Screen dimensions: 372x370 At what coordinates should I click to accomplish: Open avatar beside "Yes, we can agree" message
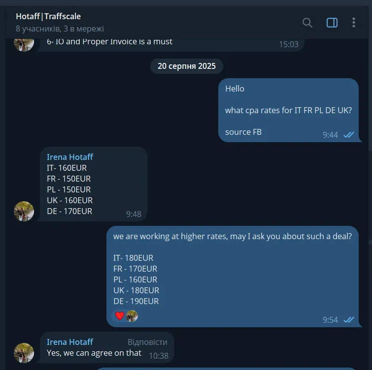coord(24,353)
